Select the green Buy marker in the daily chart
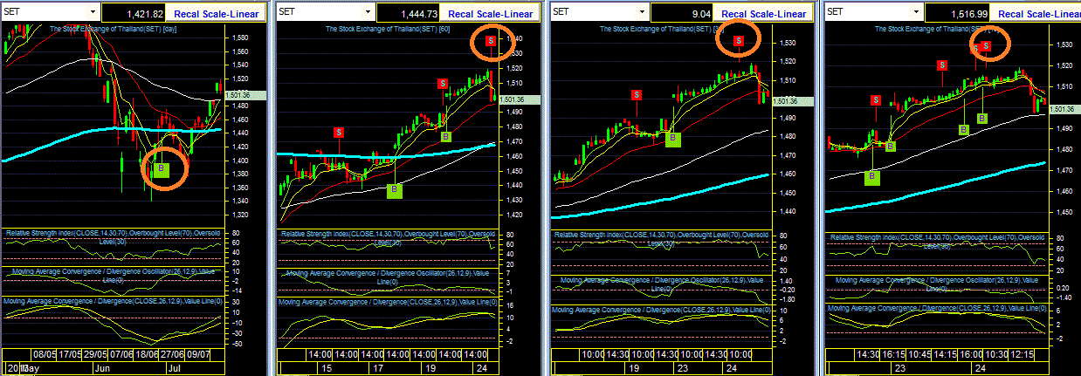Viewport: 1081px width, 376px height. pos(160,169)
